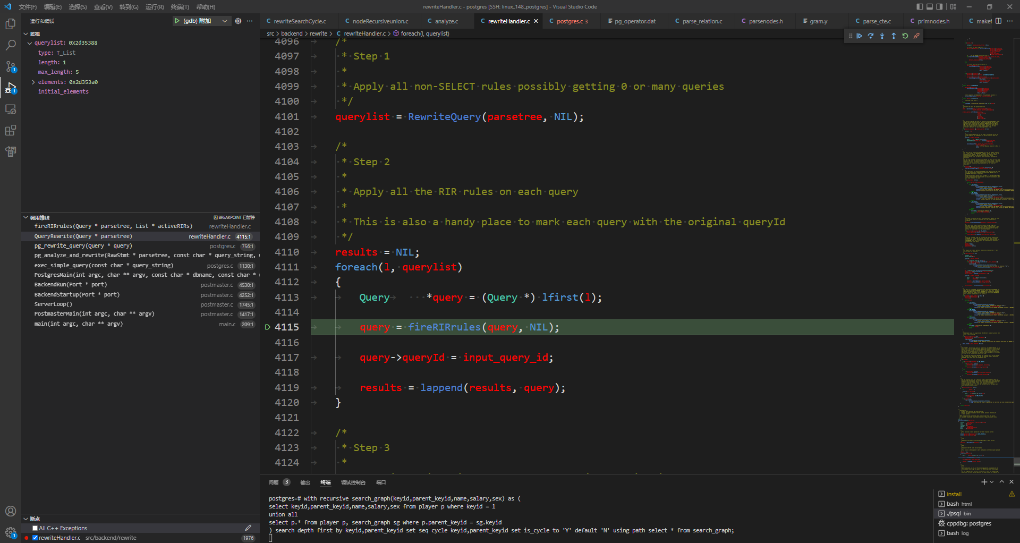Open the Search view in the activity bar
This screenshot has width=1020, height=543.
click(11, 45)
